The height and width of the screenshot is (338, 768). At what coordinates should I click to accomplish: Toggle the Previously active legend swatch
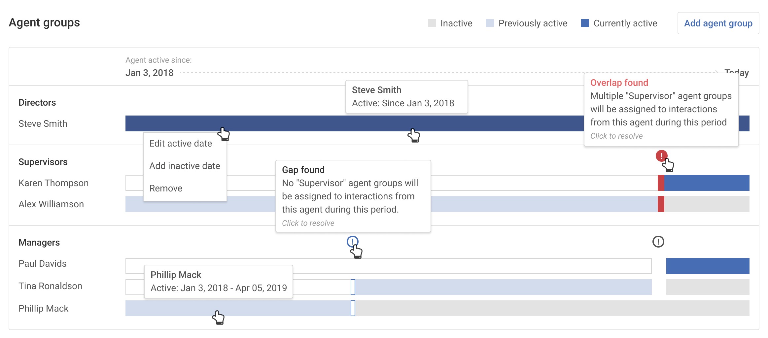tap(489, 23)
